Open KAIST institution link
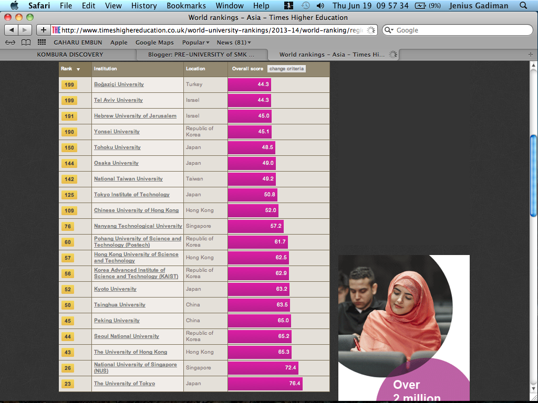Screen dimensions: 538x403 point(136,273)
